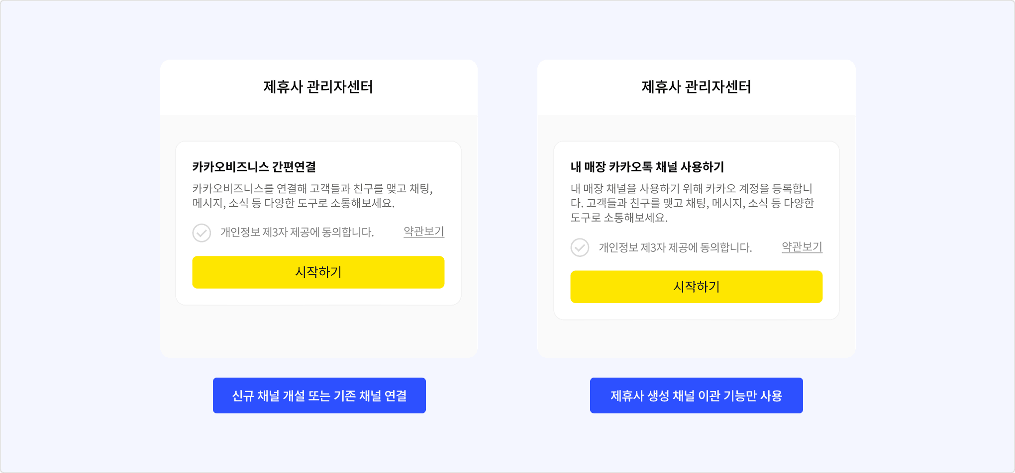Image resolution: width=1015 pixels, height=473 pixels.
Task: Click empty gray area below the 카카오비즈니스 간편연결 card
Action: 318,331
